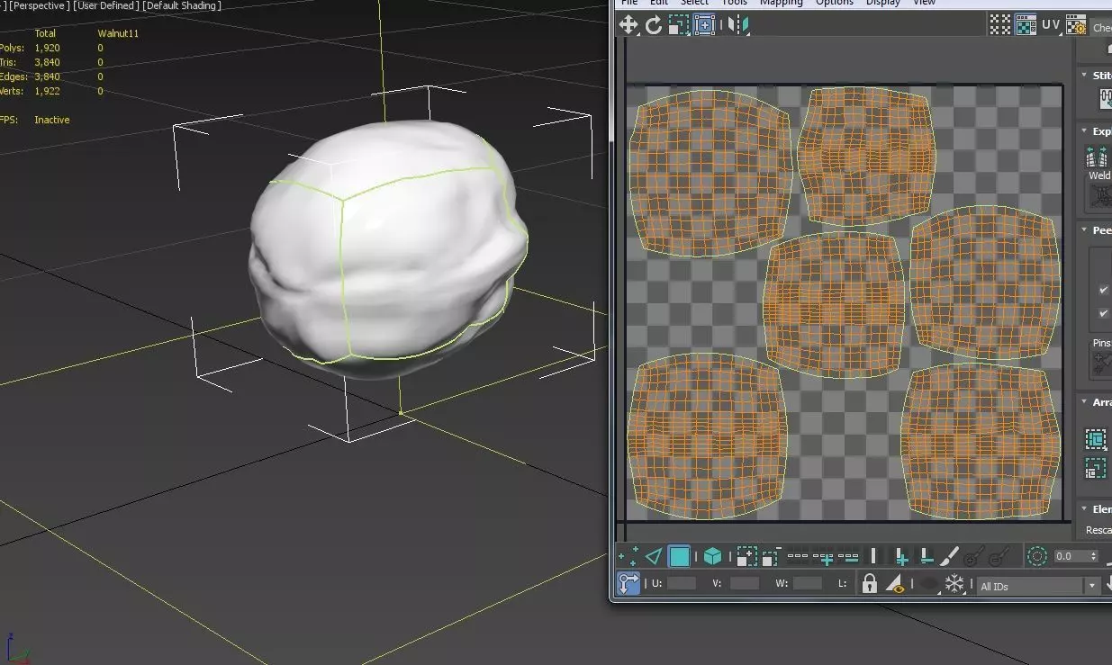Open the Tools menu in UV editor
The height and width of the screenshot is (665, 1112).
coord(735,3)
